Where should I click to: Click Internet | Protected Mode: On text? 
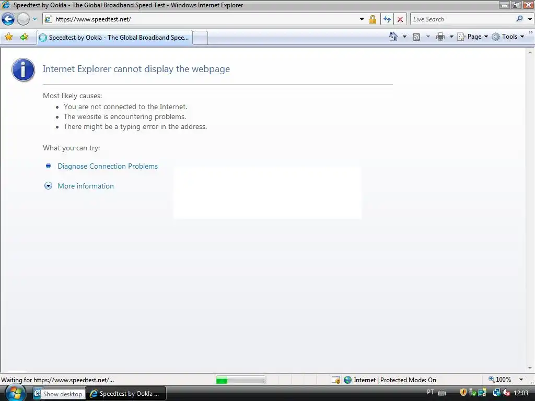click(395, 380)
